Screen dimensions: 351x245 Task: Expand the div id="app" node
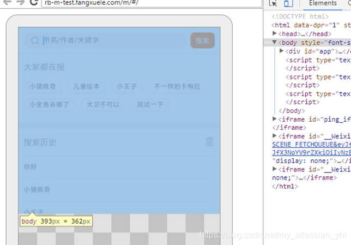point(282,51)
